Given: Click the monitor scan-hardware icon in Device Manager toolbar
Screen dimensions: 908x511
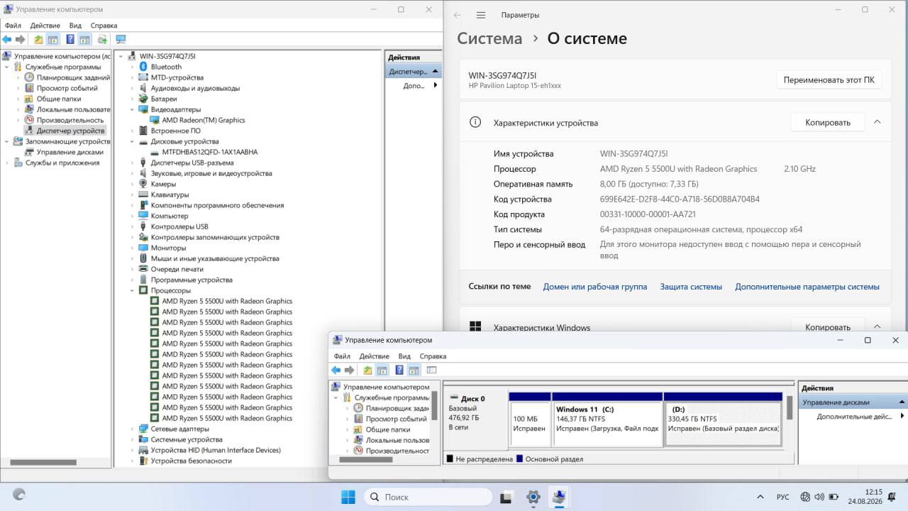Looking at the screenshot, I should [x=121, y=40].
